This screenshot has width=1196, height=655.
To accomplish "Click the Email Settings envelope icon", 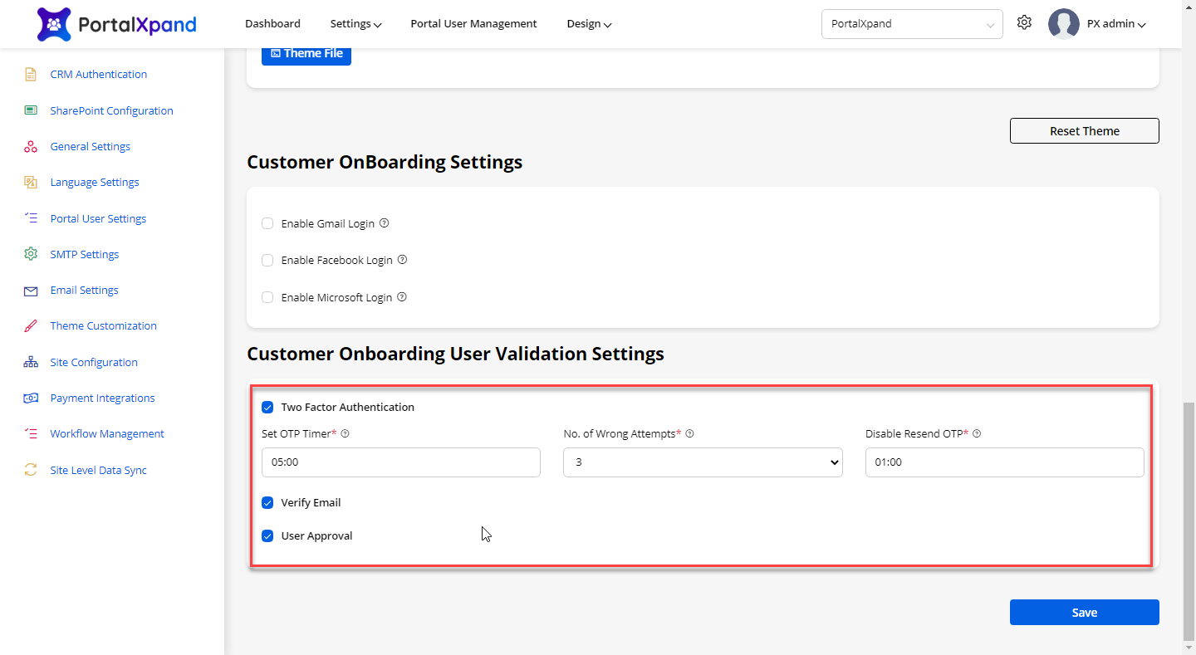I will [31, 291].
